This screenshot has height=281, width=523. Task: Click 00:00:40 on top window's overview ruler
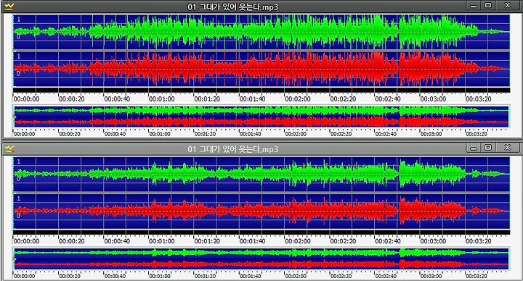[x=115, y=134]
